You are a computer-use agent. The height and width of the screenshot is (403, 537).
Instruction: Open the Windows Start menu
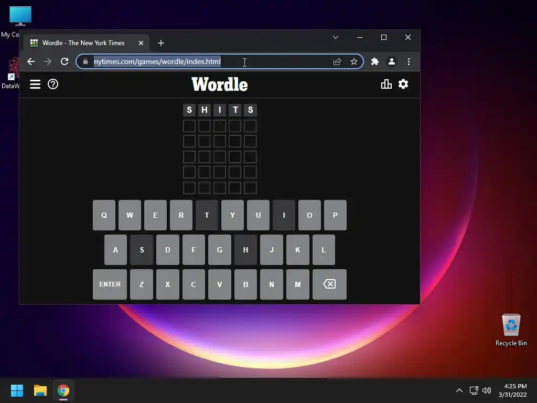(17, 390)
